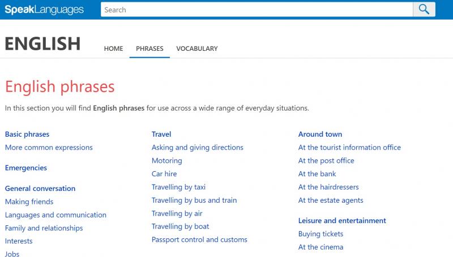Select the PHRASES tab
The height and width of the screenshot is (257, 453).
pyautogui.click(x=149, y=49)
